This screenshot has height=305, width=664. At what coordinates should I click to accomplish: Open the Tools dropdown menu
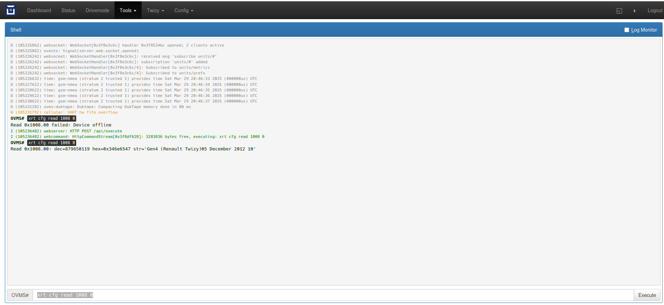[x=128, y=10]
